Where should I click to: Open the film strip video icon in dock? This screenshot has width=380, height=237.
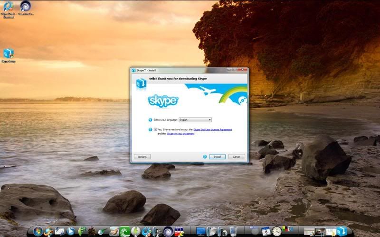click(158, 231)
